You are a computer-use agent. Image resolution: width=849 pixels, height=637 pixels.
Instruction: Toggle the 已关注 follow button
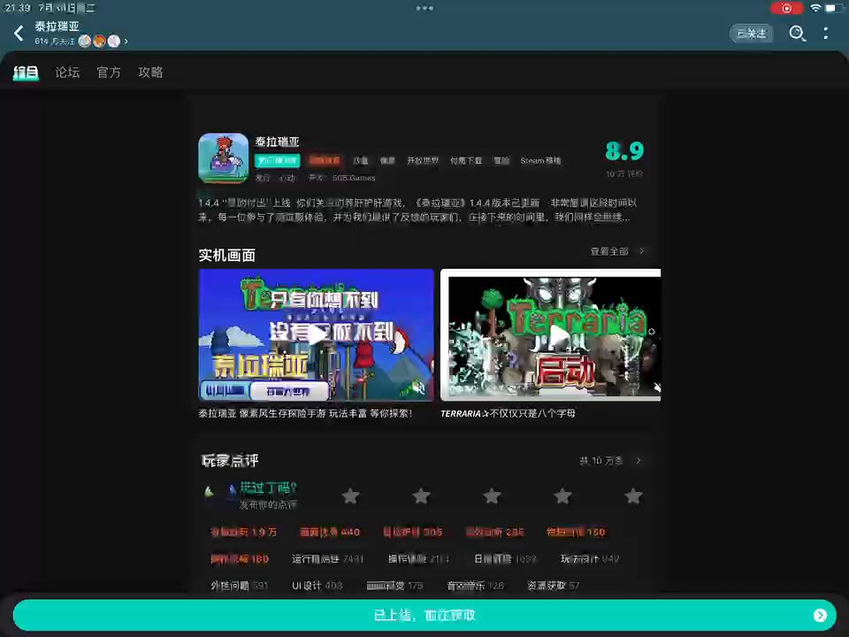(752, 34)
